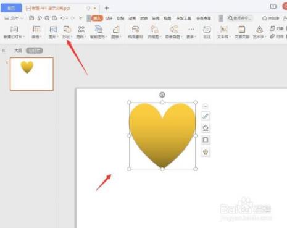
Task: Click the Print icon in quick access toolbar
Action: point(47,18)
